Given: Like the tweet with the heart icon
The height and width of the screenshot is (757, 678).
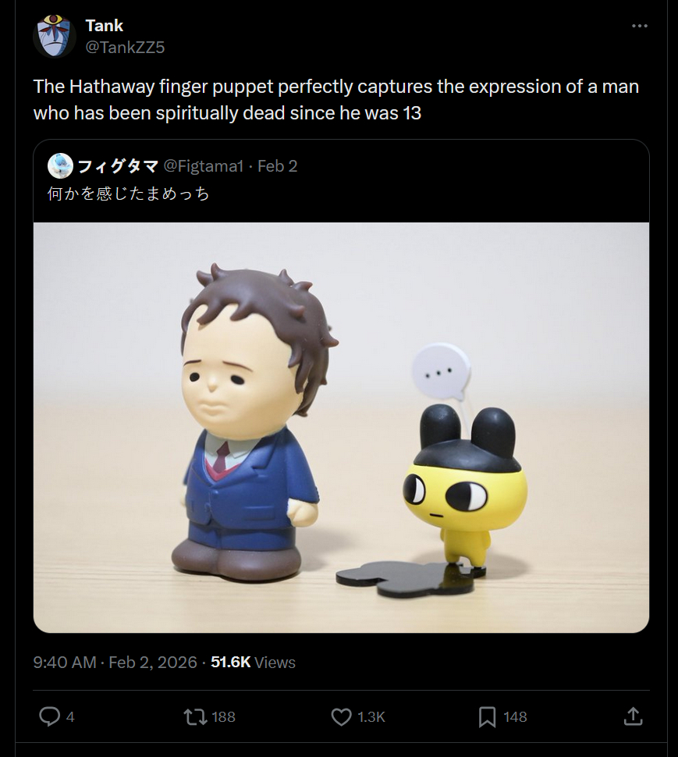Looking at the screenshot, I should click(x=341, y=716).
